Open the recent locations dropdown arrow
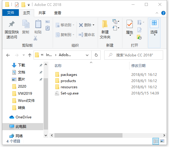Viewport: 169px width, 147px height. pyautogui.click(x=24, y=55)
